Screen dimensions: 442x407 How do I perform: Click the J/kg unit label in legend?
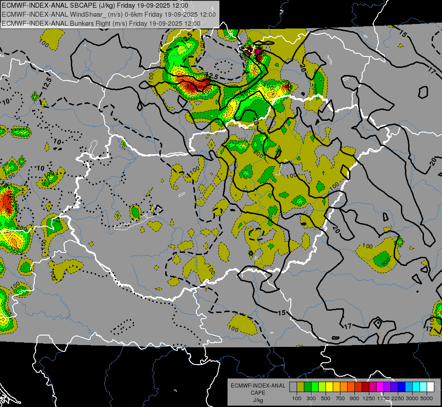[258, 400]
